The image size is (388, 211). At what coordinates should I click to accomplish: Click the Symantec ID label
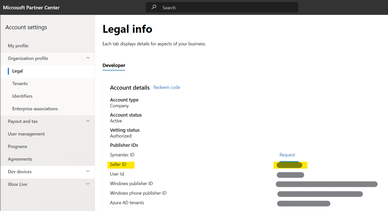(x=122, y=155)
